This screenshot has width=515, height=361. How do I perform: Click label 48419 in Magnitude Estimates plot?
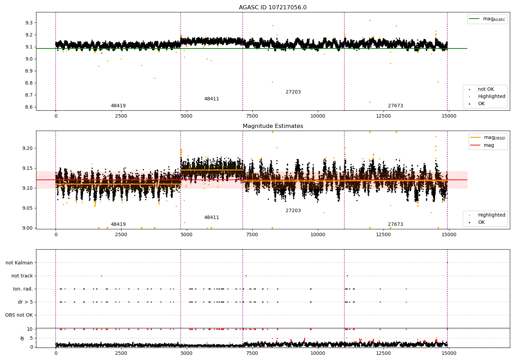118,225
